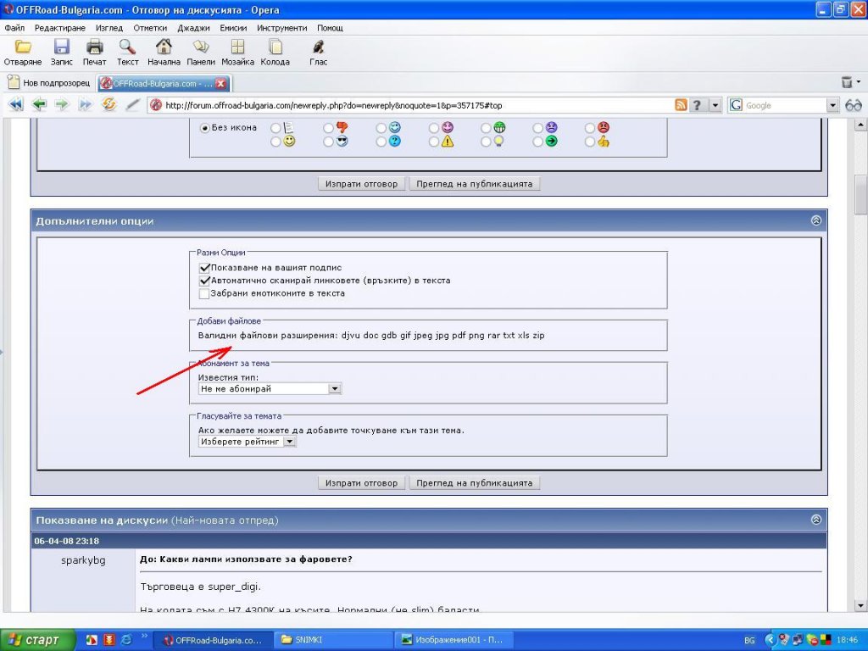Select the 'Без икона' radio button
868x651 pixels.
(x=204, y=128)
